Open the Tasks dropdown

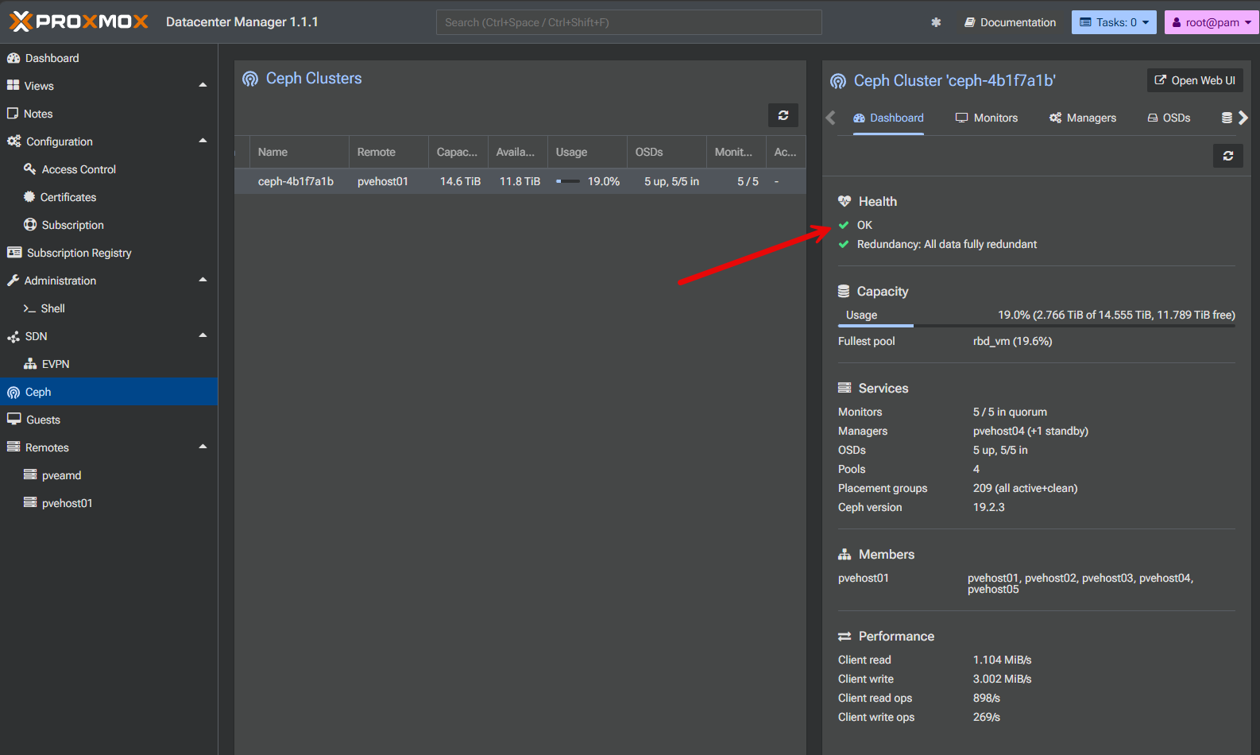tap(1114, 22)
